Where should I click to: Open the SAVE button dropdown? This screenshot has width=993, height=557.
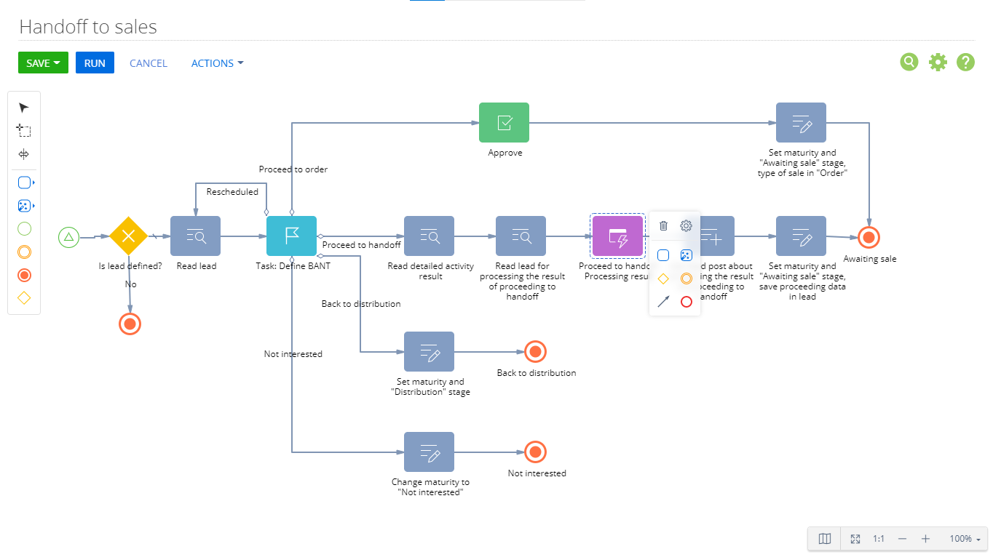pyautogui.click(x=57, y=63)
